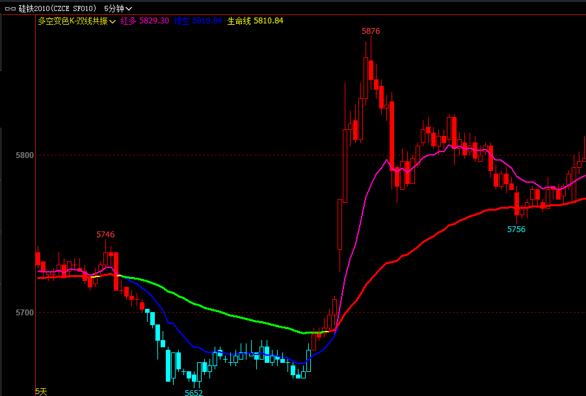586x396 pixels.
Task: Click the 红多 5829.30 indicator value
Action: pos(144,21)
